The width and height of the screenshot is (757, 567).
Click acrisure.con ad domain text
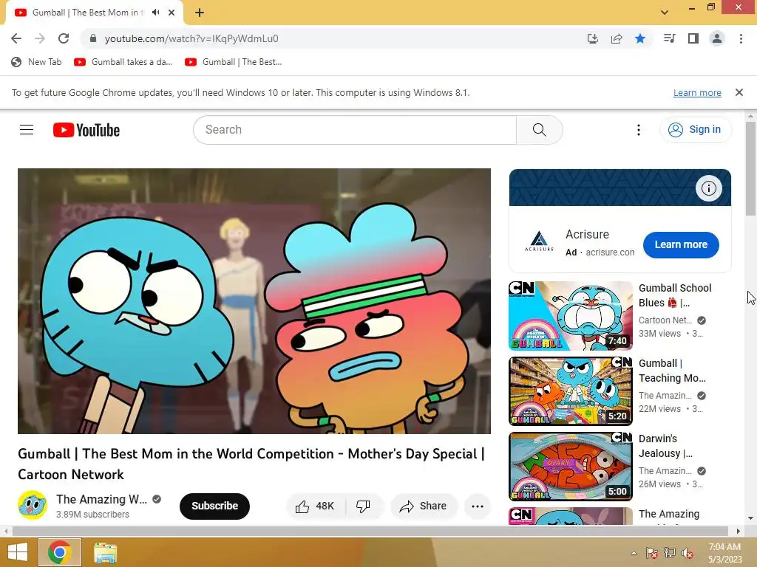click(x=610, y=252)
